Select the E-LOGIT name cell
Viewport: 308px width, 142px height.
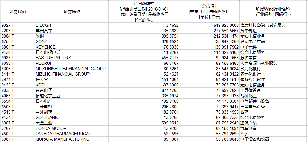tap(72, 25)
